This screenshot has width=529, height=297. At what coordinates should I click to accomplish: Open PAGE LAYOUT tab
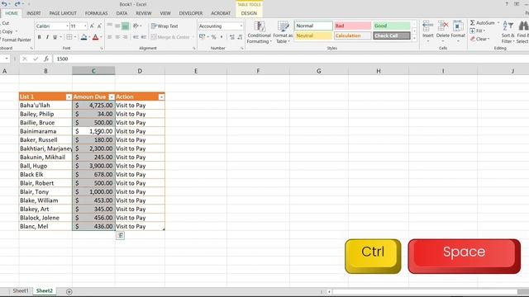coord(63,13)
